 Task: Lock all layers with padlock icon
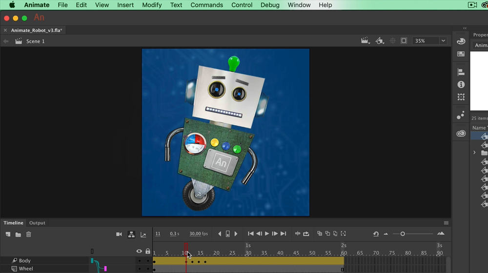[148, 251]
